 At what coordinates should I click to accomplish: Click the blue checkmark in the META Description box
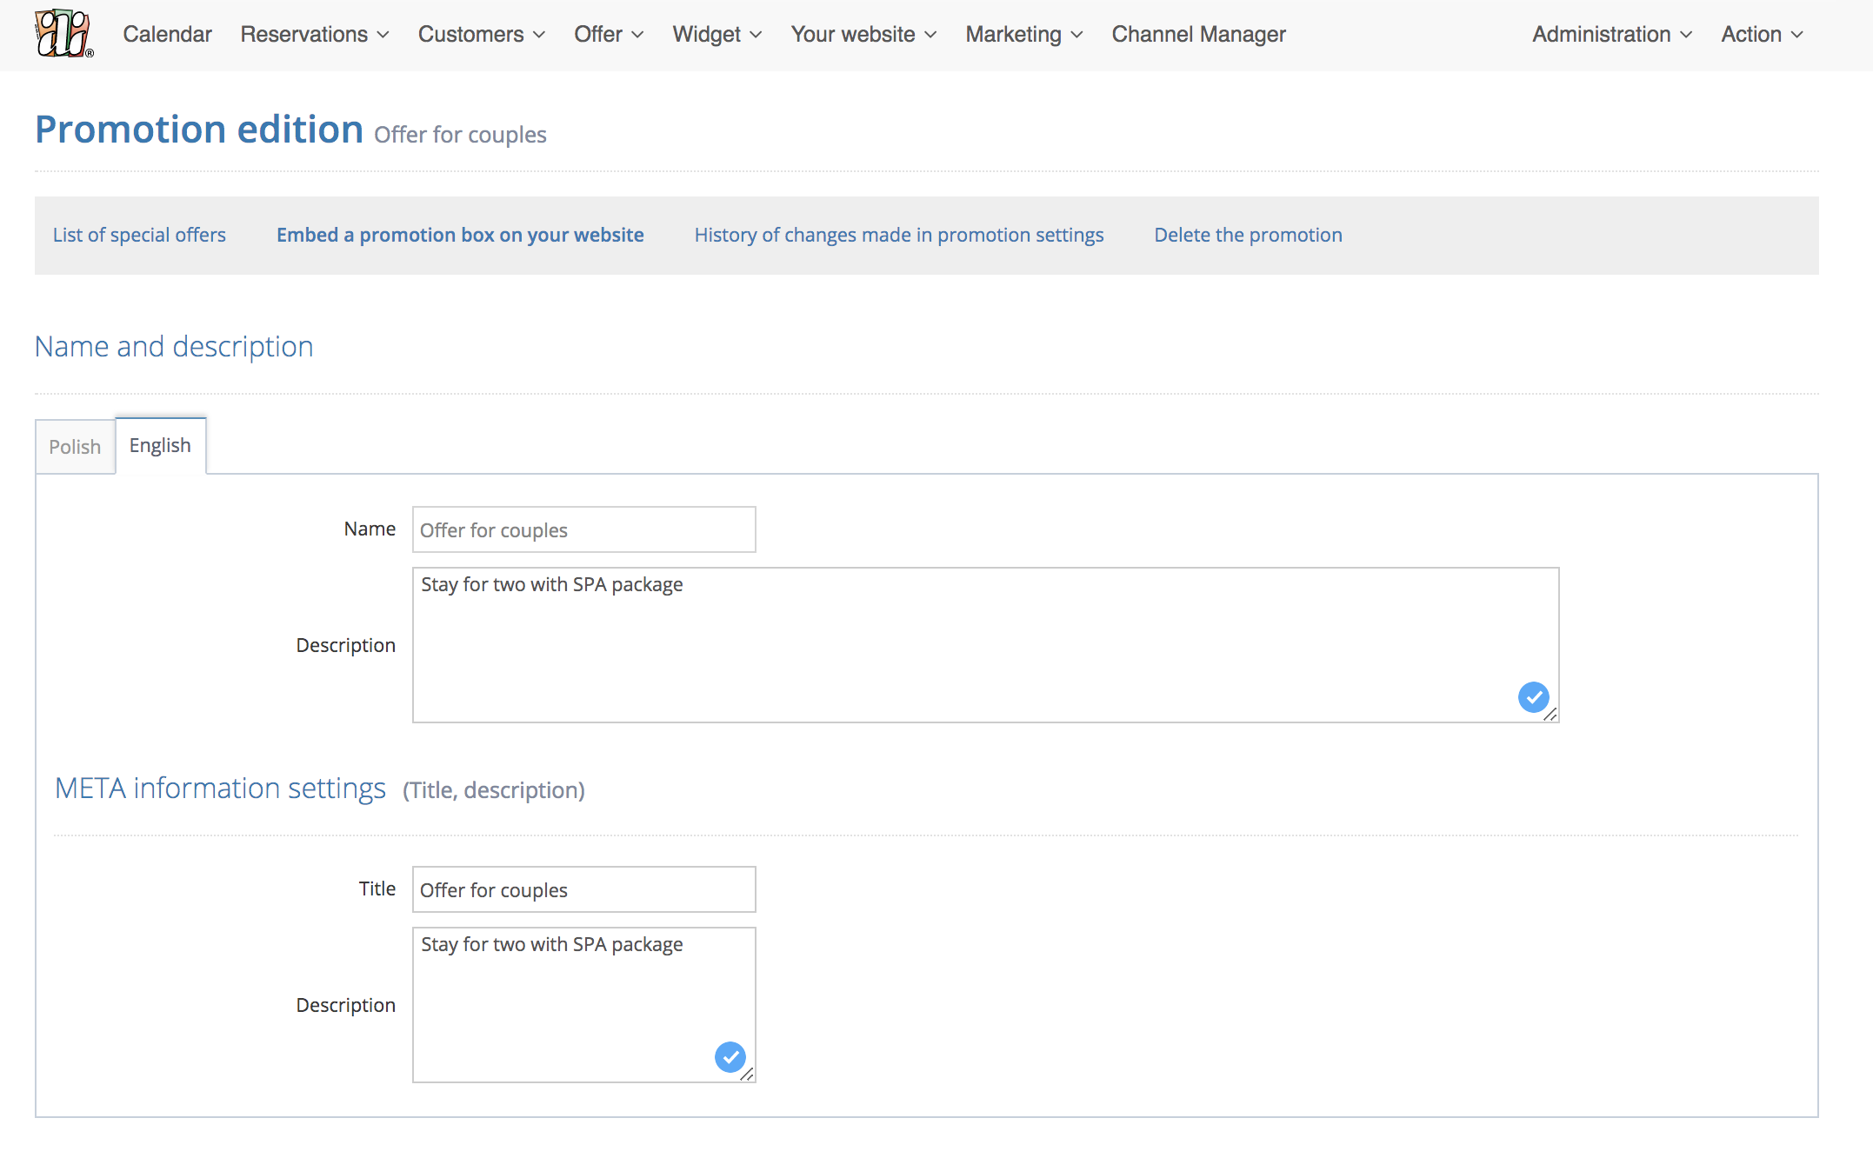[x=730, y=1057]
